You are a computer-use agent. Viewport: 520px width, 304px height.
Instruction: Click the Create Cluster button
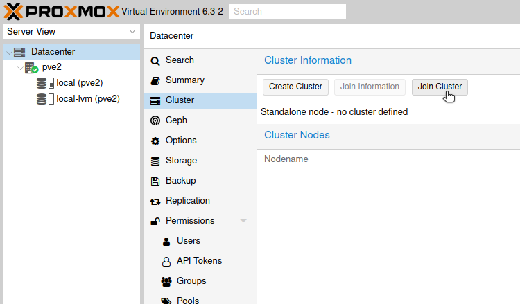point(295,87)
